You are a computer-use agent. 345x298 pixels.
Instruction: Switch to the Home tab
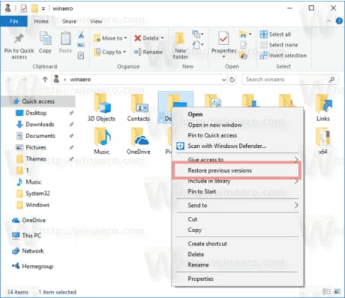coord(41,22)
